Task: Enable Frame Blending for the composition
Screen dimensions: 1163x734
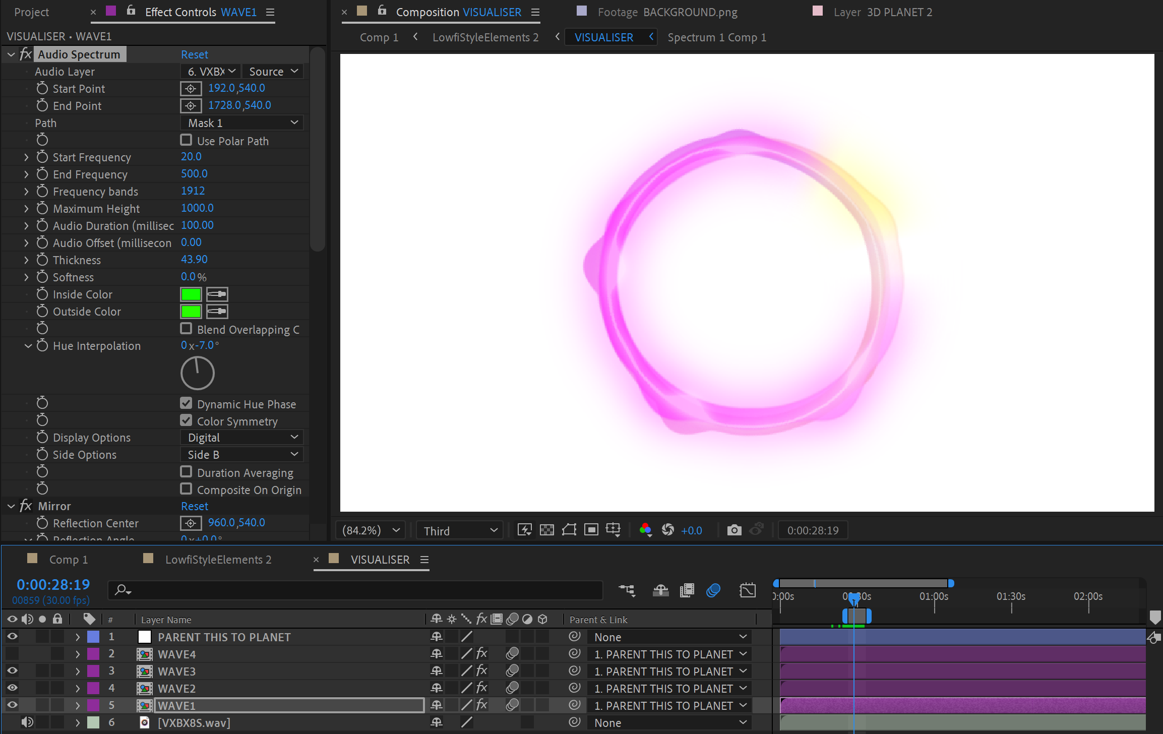Action: 686,590
